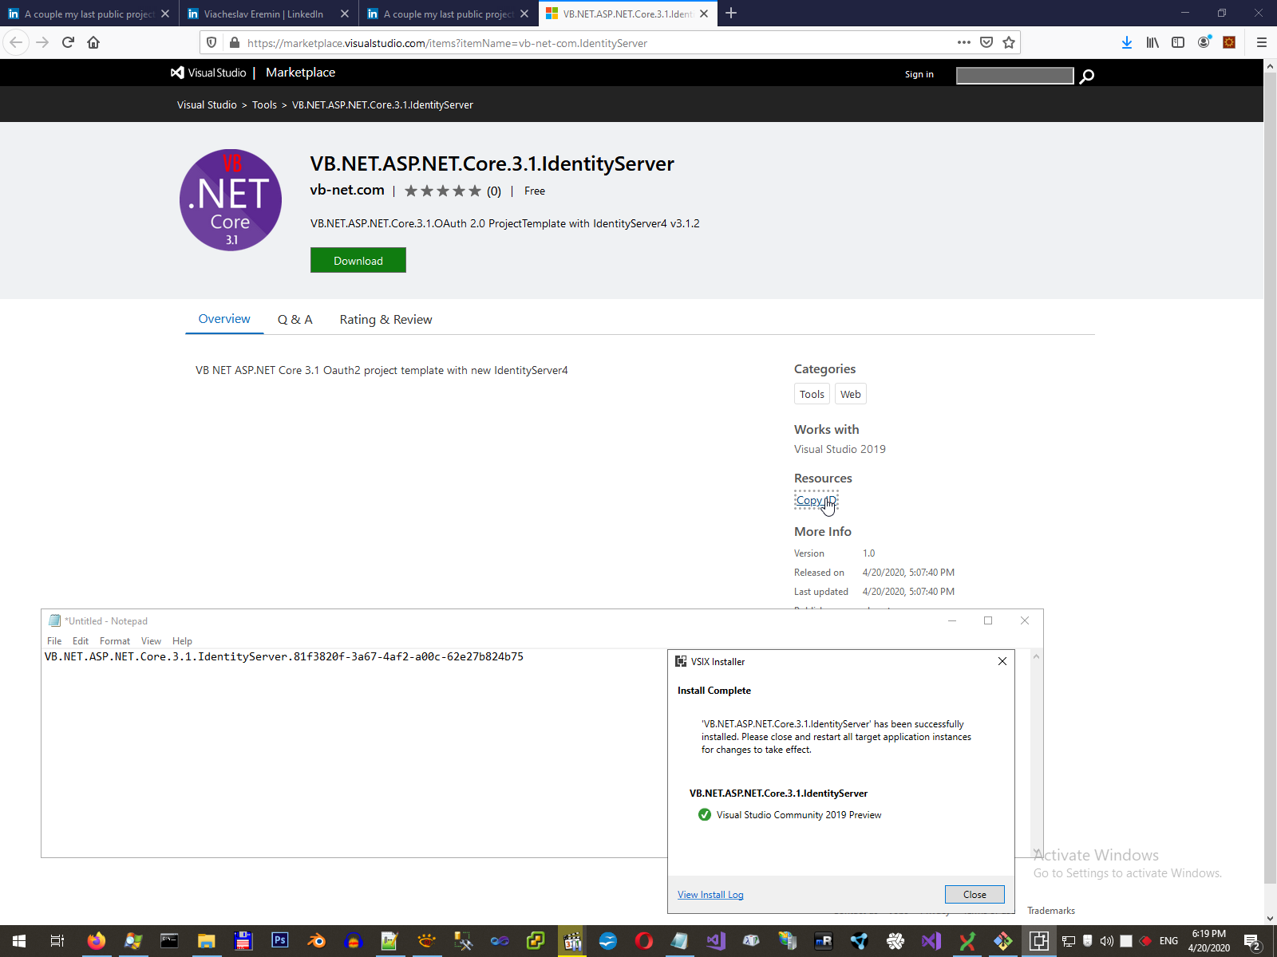This screenshot has height=957, width=1277.
Task: Launch Blender from the taskbar
Action: click(316, 941)
